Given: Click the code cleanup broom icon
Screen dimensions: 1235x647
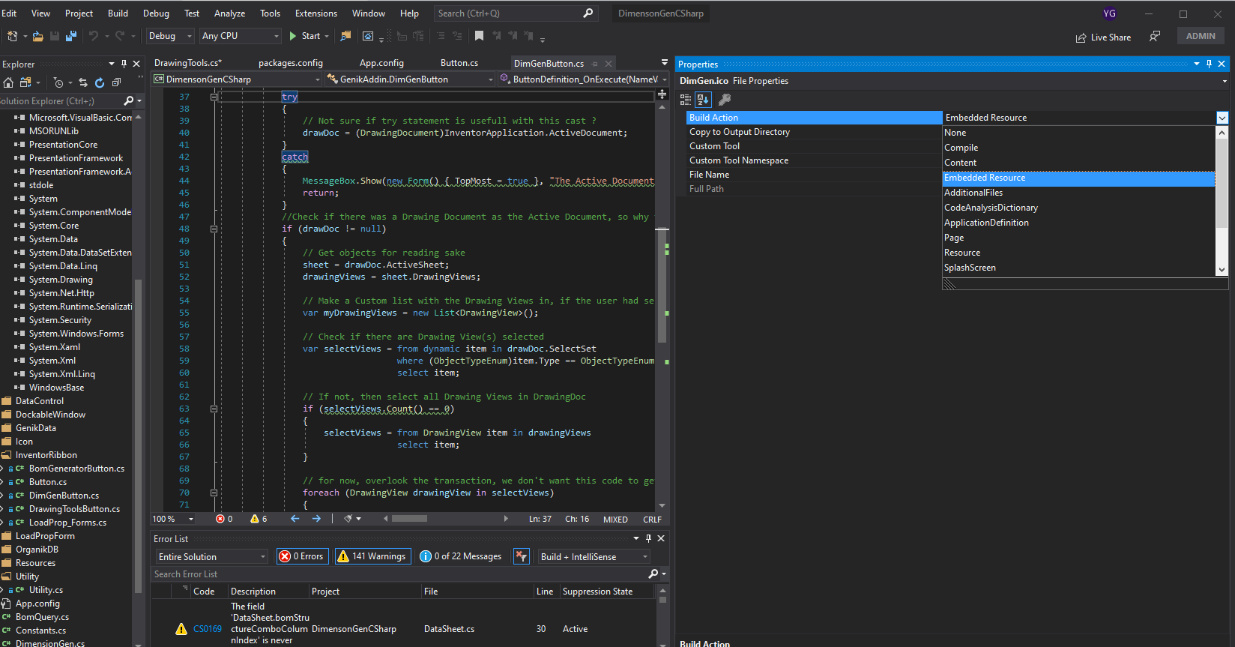Looking at the screenshot, I should point(348,519).
